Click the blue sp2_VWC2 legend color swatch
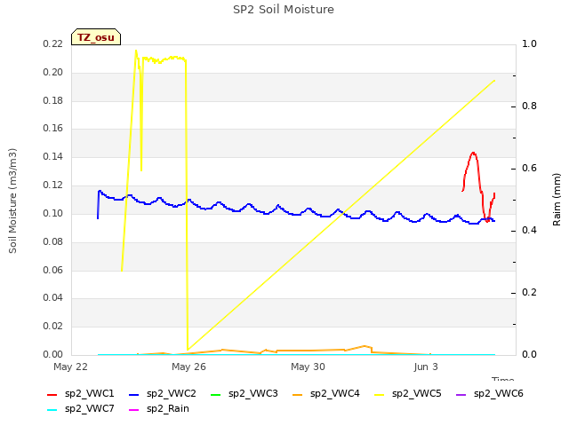This screenshot has width=569, height=426. (134, 394)
